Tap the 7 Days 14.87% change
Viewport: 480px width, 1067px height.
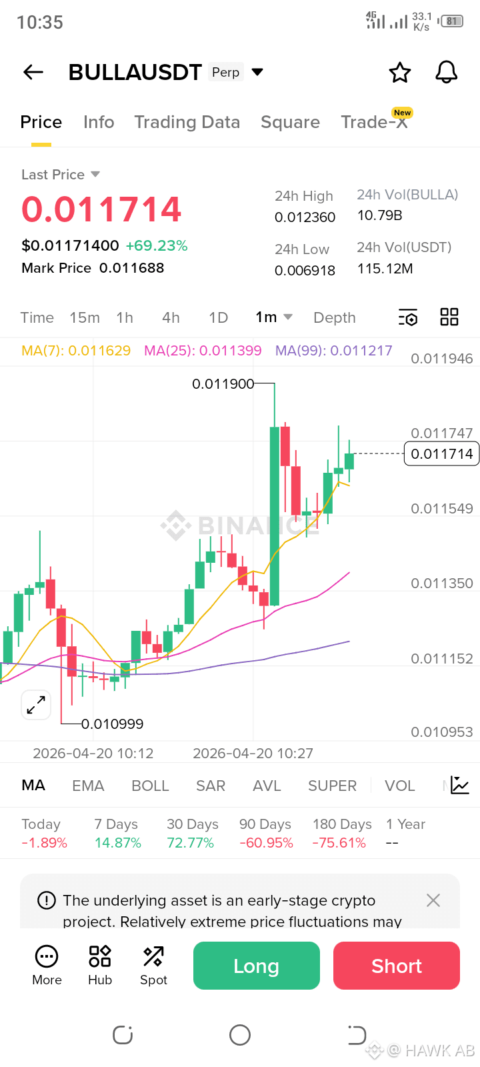118,834
